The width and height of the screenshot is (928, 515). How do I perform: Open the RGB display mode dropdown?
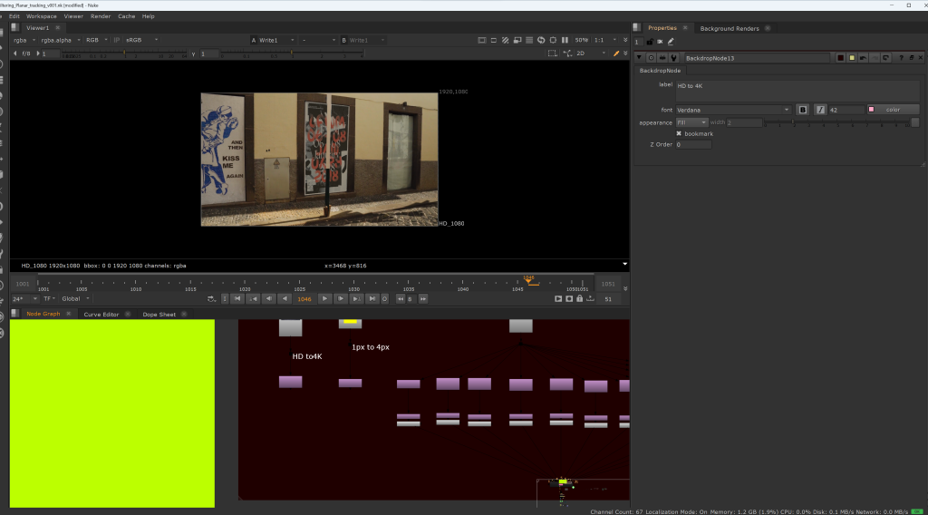(96, 40)
